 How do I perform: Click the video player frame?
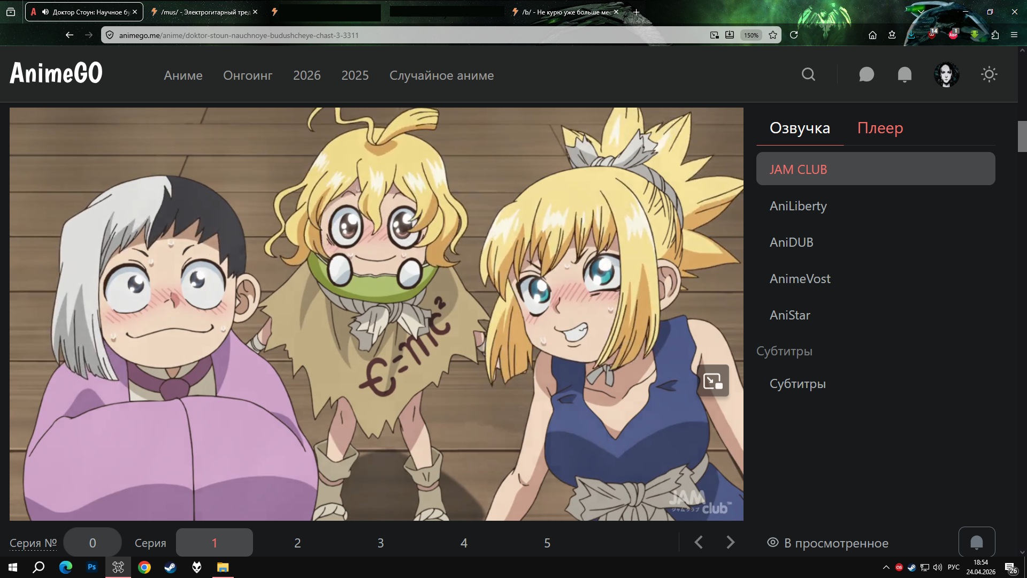tap(377, 314)
